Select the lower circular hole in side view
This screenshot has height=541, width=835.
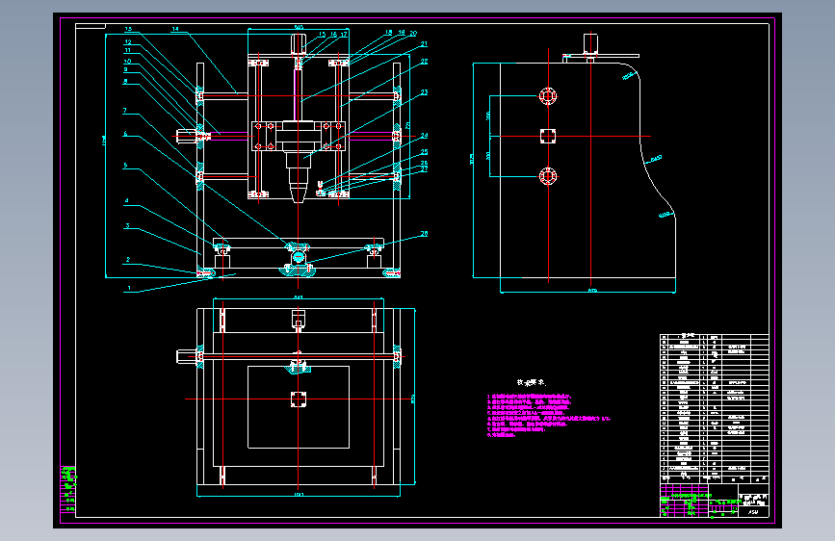coord(548,176)
